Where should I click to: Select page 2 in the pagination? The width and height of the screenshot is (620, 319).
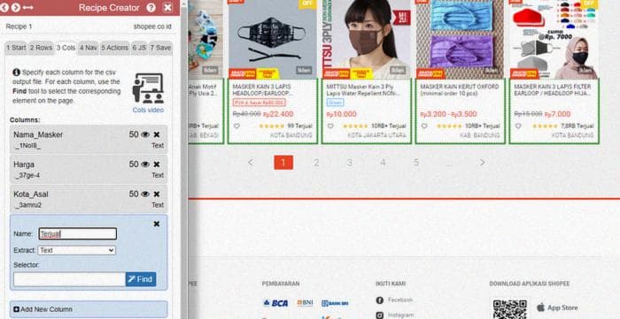pos(316,163)
